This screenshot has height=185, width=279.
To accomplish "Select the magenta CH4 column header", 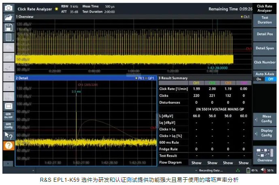I will [x=244, y=83].
